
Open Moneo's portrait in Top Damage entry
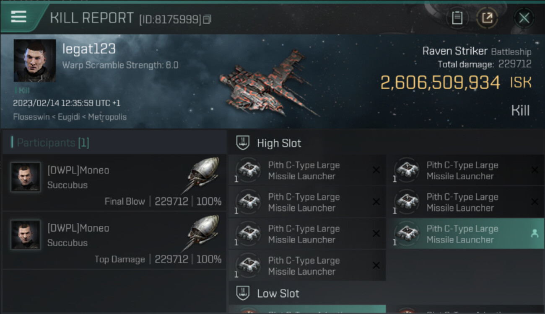[x=26, y=235]
